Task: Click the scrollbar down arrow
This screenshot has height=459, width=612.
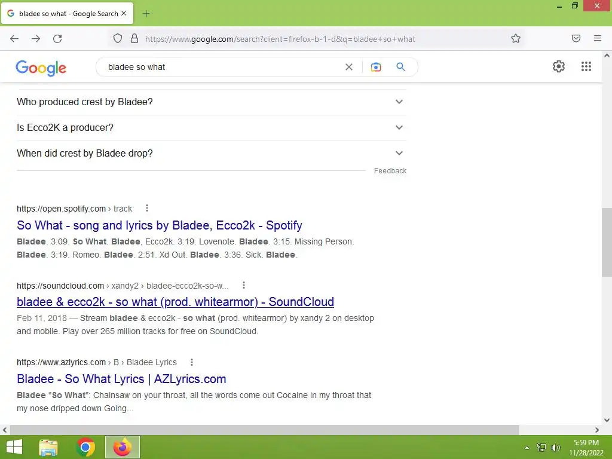Action: 607,420
